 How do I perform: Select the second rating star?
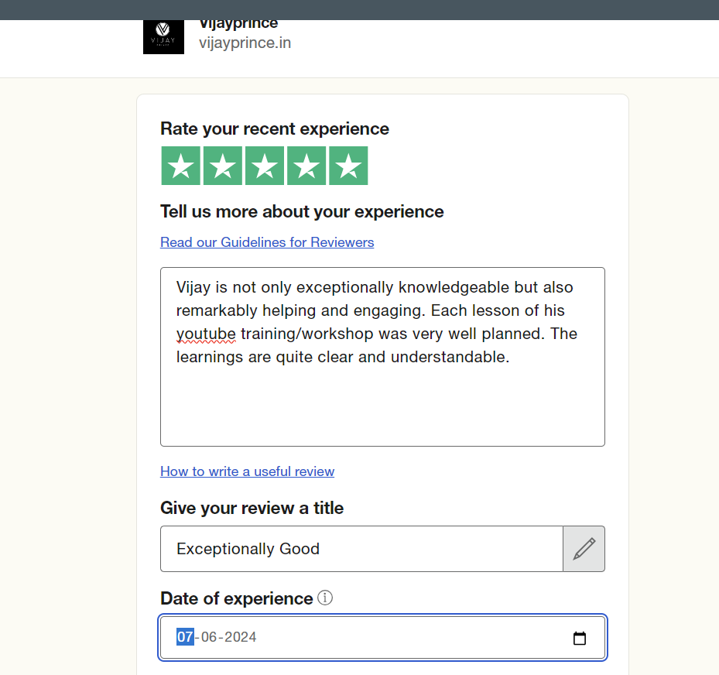click(222, 166)
